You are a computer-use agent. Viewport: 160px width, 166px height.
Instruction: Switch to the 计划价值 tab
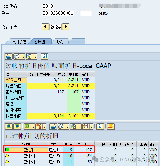19,42
